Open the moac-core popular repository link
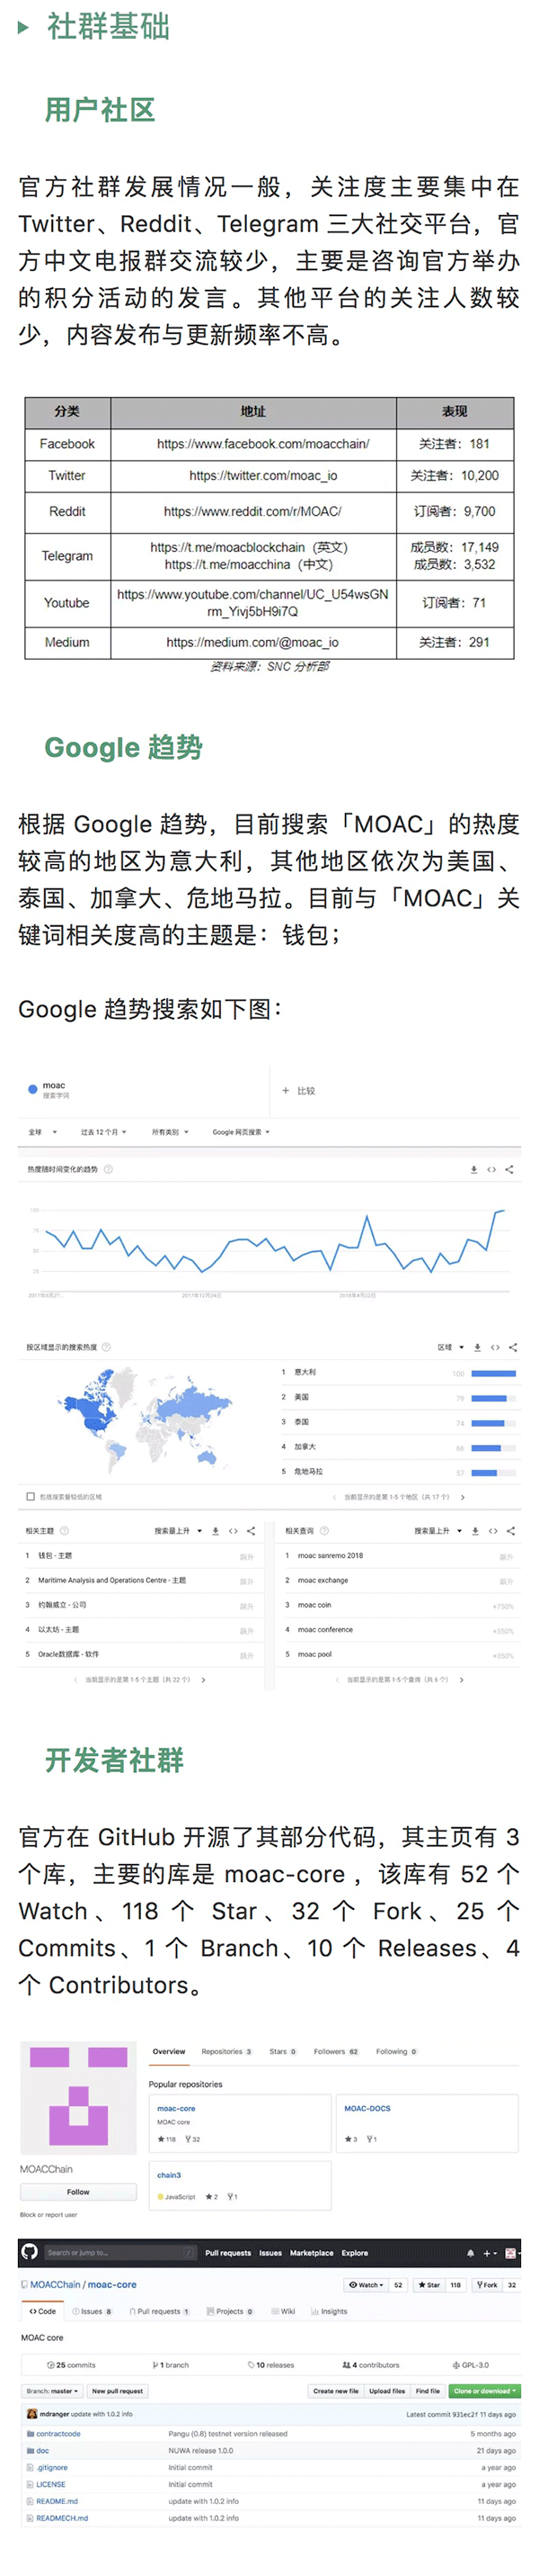Image resolution: width=539 pixels, height=2576 pixels. point(176,2108)
